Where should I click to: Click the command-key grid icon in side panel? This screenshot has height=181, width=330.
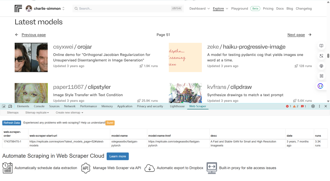click(321, 76)
